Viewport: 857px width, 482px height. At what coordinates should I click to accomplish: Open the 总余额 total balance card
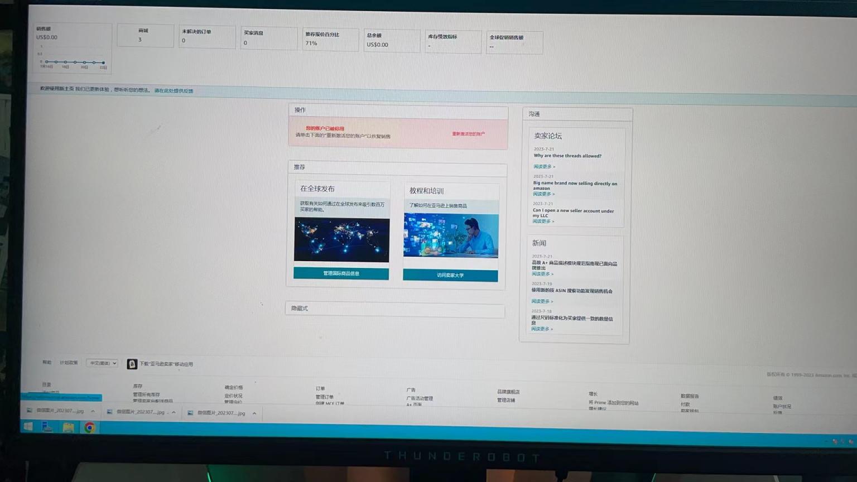(392, 40)
